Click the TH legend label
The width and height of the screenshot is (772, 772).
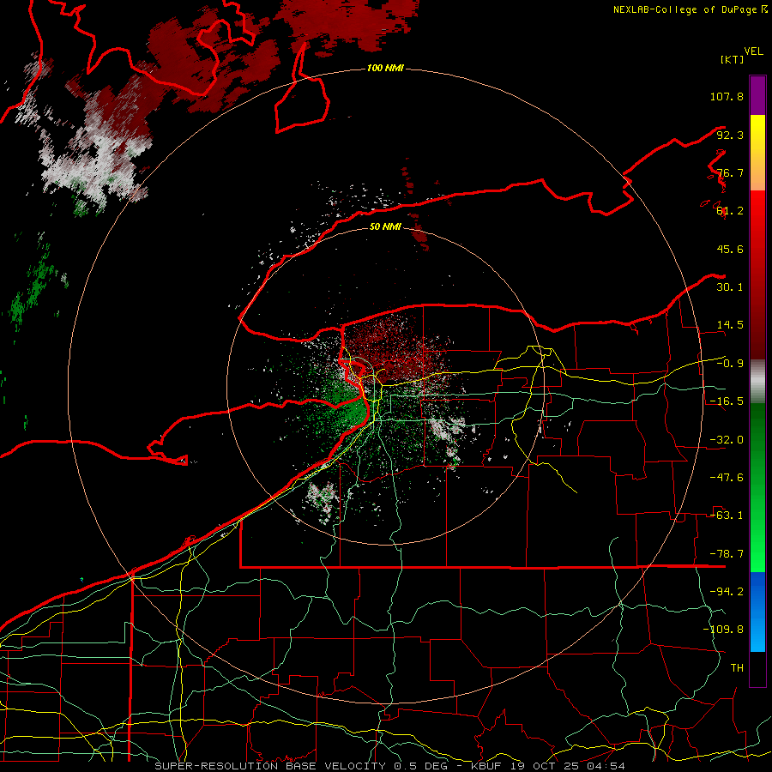point(737,667)
